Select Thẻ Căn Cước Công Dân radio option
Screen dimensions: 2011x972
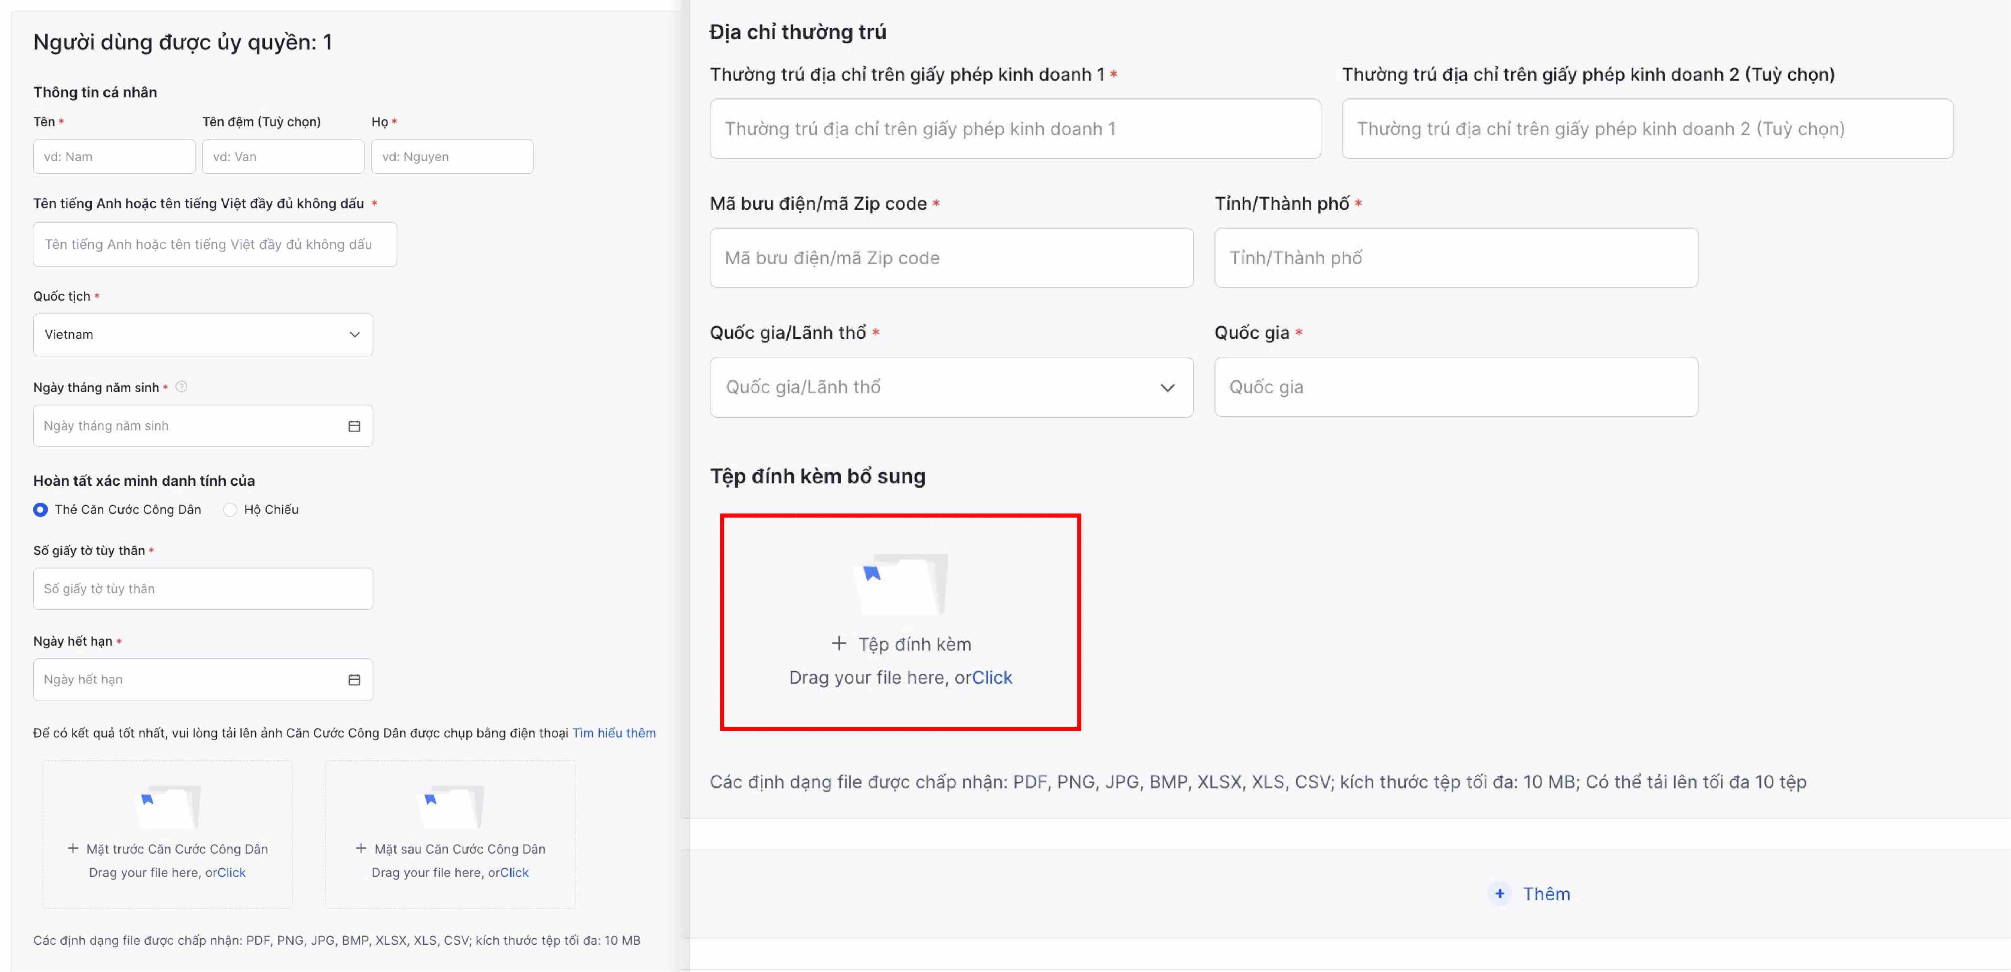(x=40, y=510)
